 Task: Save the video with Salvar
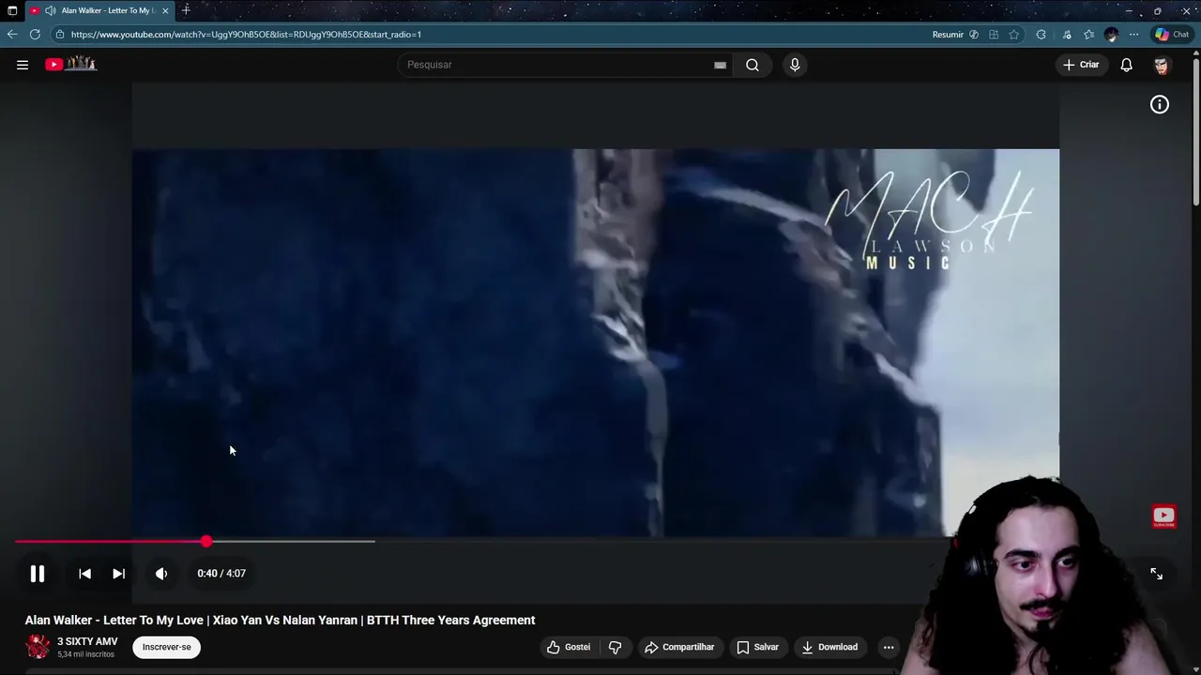757,647
